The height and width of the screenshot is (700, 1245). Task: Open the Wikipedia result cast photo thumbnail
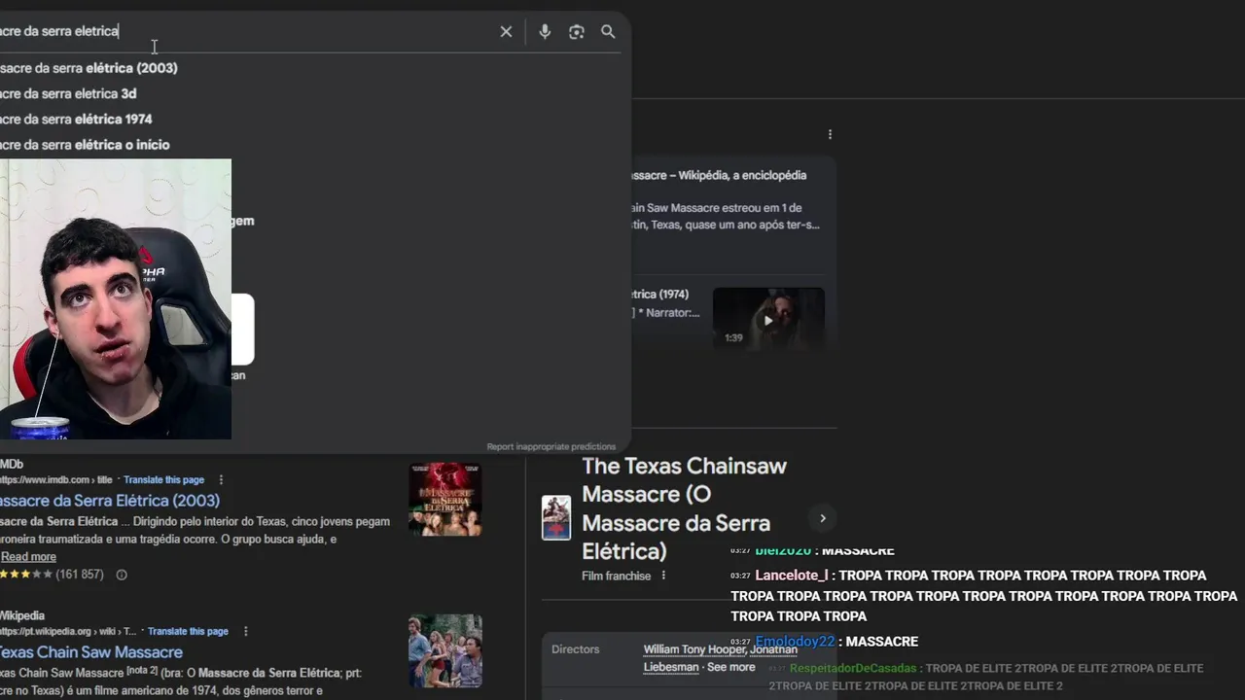click(x=445, y=650)
